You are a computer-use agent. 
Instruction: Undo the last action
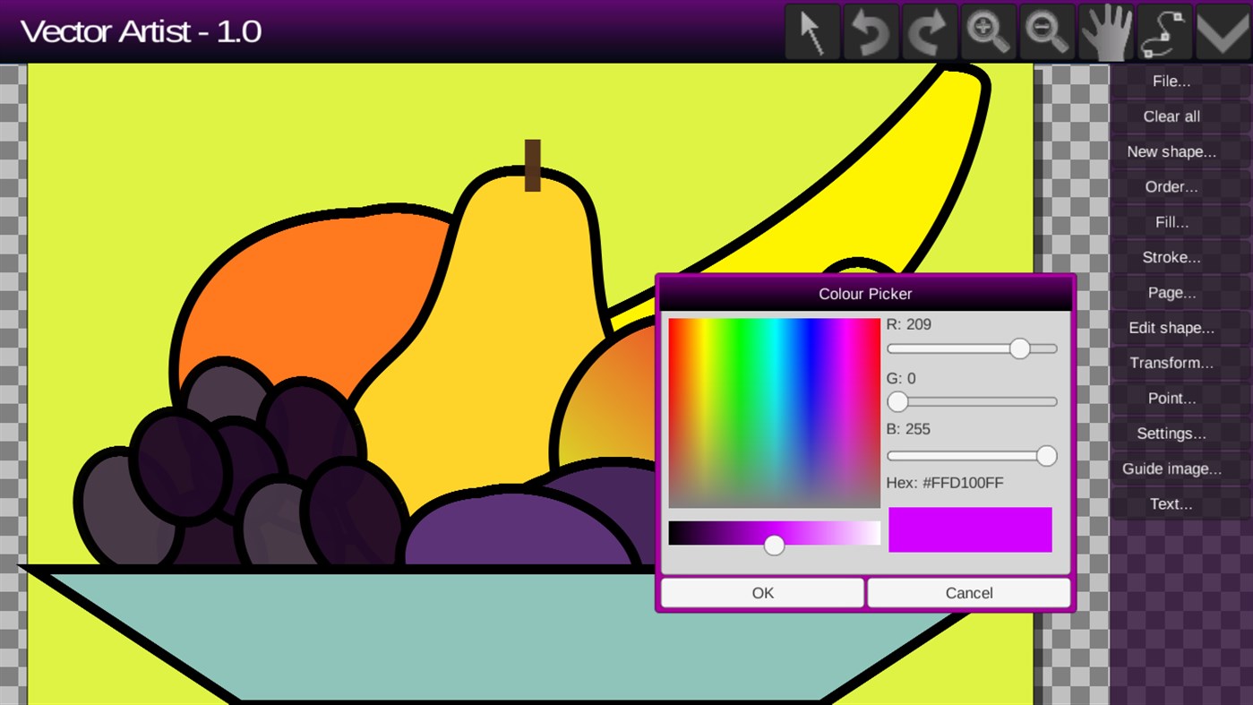click(870, 30)
